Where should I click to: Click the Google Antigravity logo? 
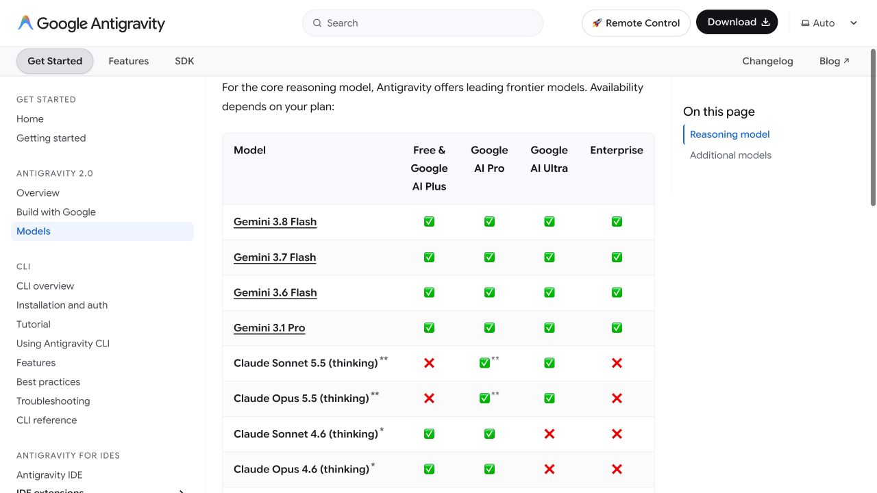coord(91,23)
